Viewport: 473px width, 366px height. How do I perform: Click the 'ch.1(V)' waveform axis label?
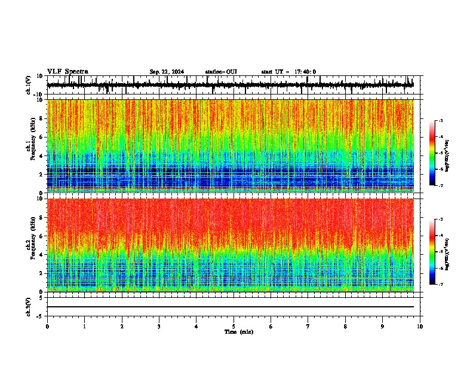pos(29,85)
